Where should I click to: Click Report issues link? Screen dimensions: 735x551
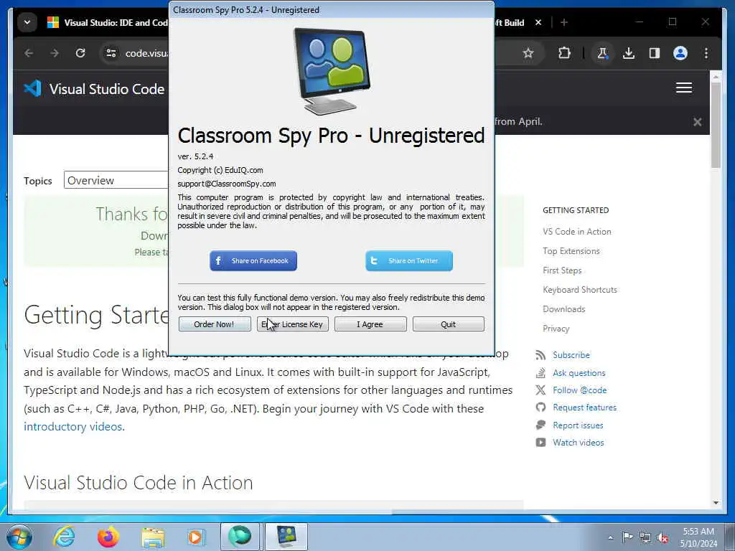point(578,425)
